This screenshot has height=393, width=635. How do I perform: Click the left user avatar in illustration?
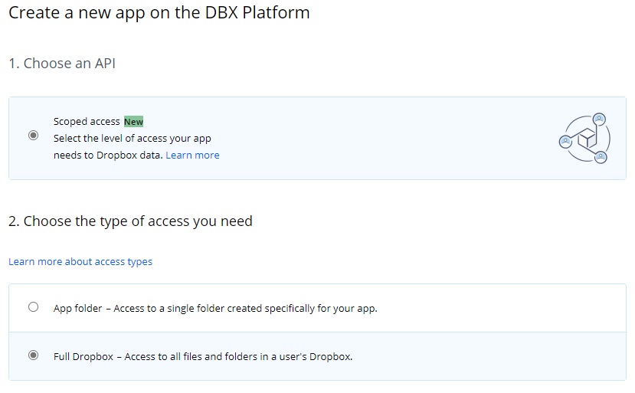click(565, 141)
